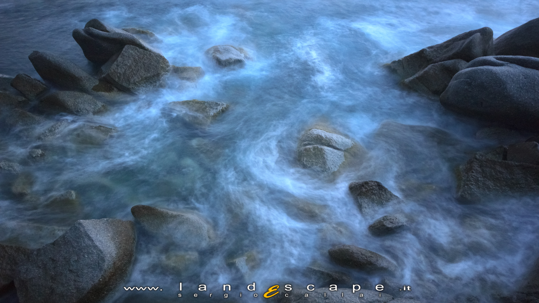Screen dimensions: 539x303
Task: Click the "sergio callai" author subtitle
Action: [280, 295]
